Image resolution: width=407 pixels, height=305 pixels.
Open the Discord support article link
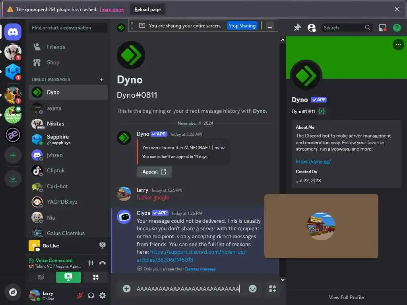click(x=191, y=256)
